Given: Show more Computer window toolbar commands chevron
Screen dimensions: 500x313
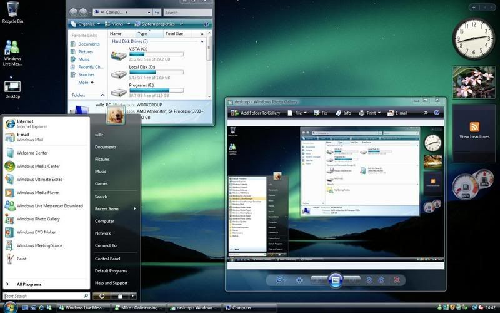Looking at the screenshot, I should (181, 24).
